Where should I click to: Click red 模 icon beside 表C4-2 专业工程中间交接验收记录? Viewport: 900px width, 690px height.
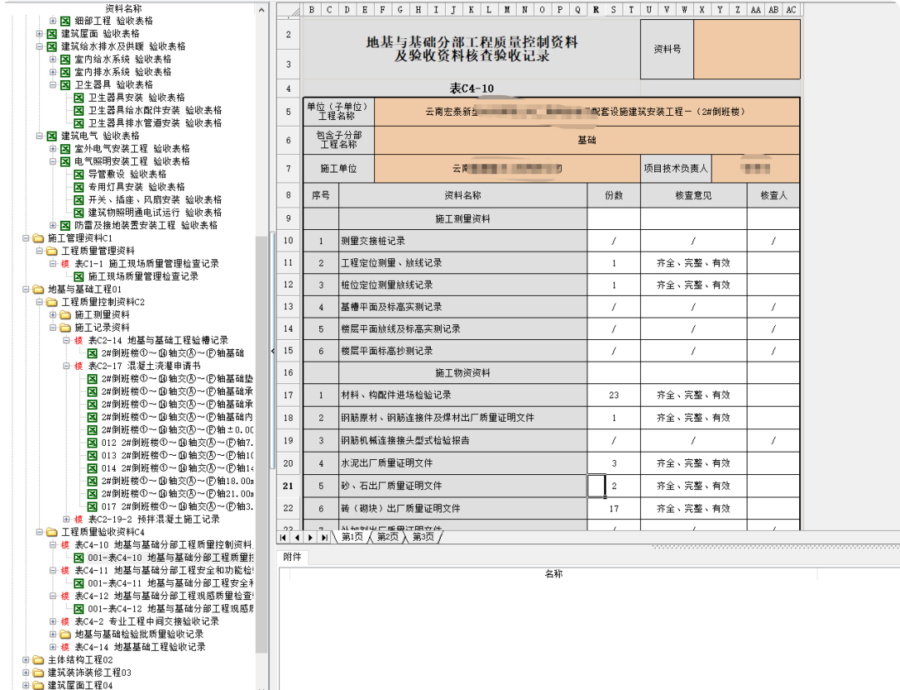click(65, 622)
